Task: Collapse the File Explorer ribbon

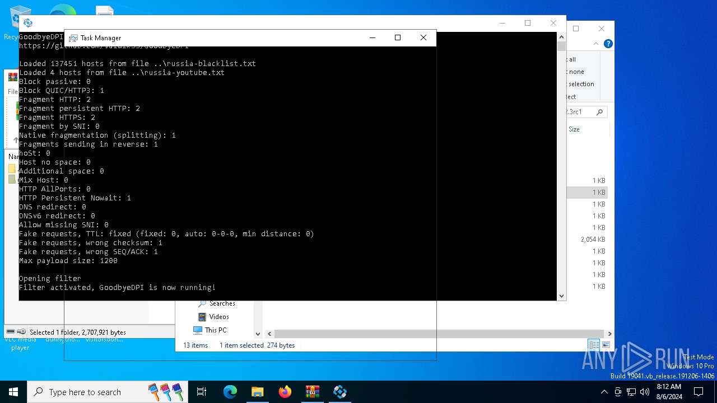Action: pos(595,44)
